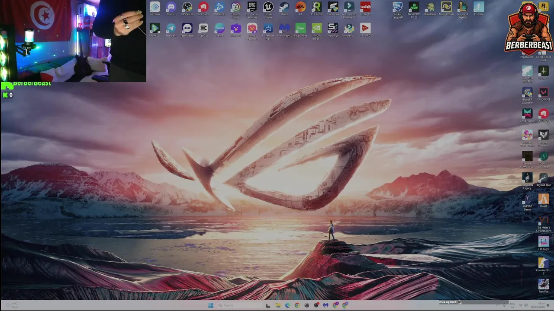Screen dimensions: 554x311
Task: Launch the Rogue Company desktop icon
Action: 544,138
